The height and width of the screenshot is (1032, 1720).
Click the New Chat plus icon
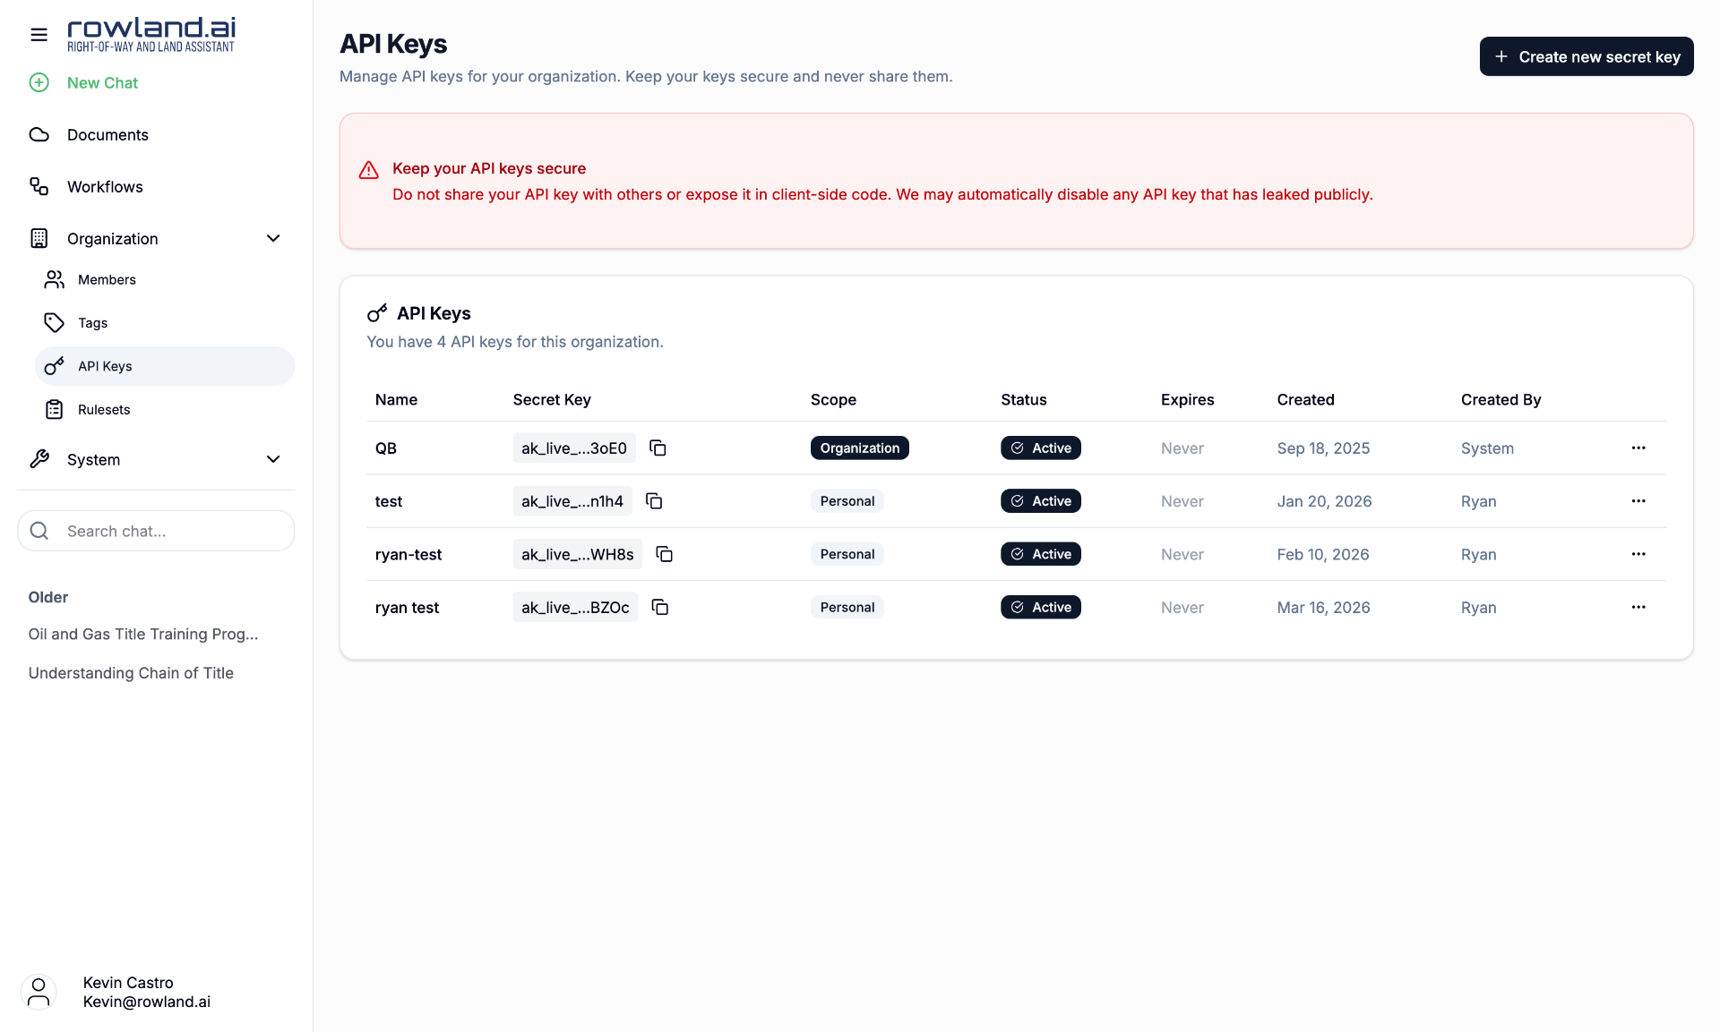[39, 82]
